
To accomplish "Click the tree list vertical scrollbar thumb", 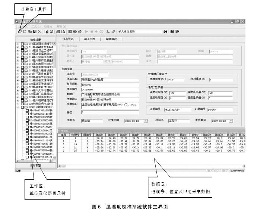I will coord(54,60).
